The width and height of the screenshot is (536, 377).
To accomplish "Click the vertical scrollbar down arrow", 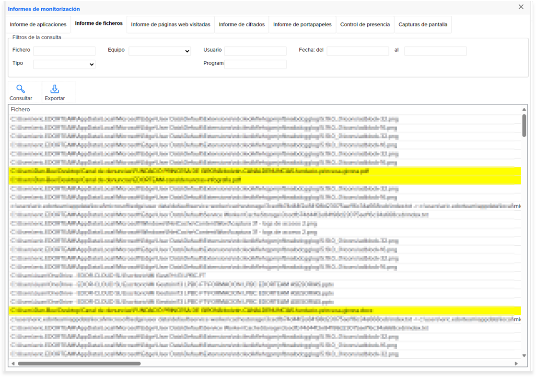I will pyautogui.click(x=524, y=355).
